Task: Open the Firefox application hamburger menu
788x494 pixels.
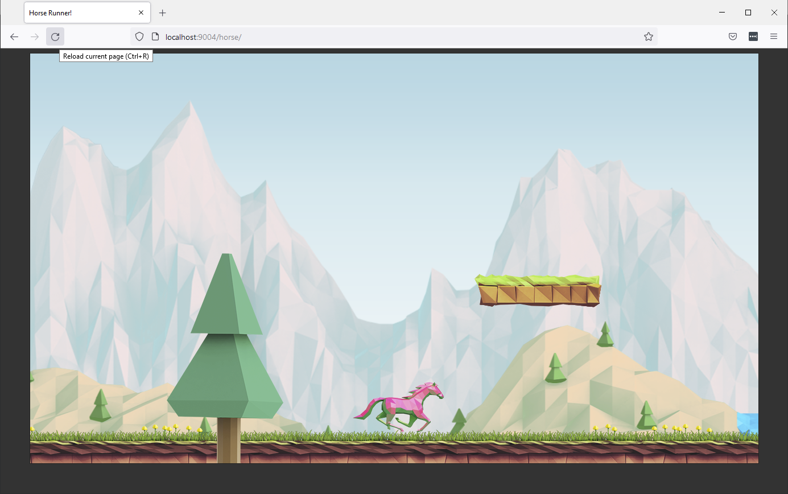Action: pos(774,36)
